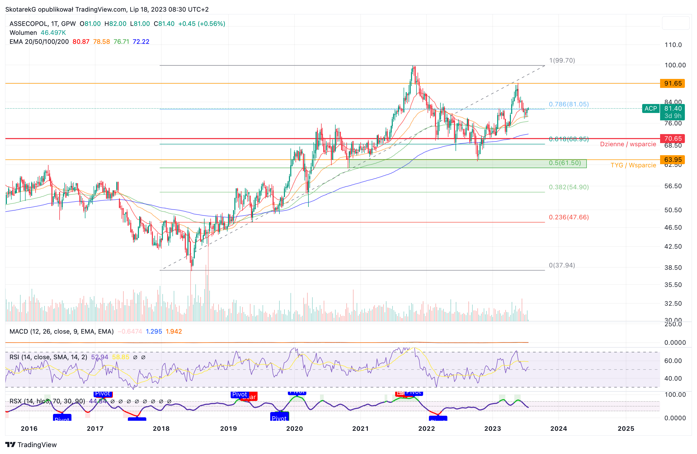Screen dimensions: 697x454
Task: Click the Fibonacci 0.618(68.95) level label
Action: (x=568, y=139)
